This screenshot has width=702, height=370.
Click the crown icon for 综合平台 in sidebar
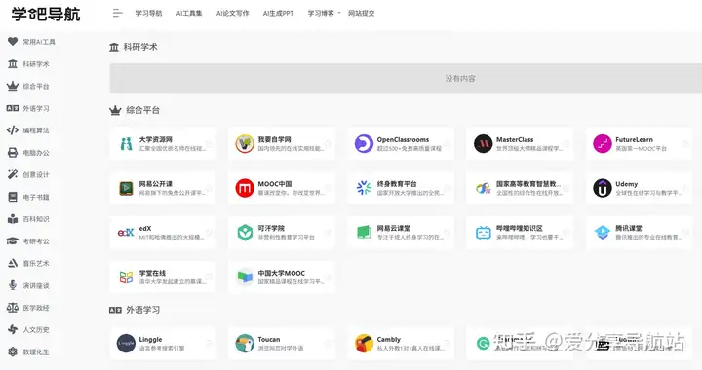[x=13, y=86]
